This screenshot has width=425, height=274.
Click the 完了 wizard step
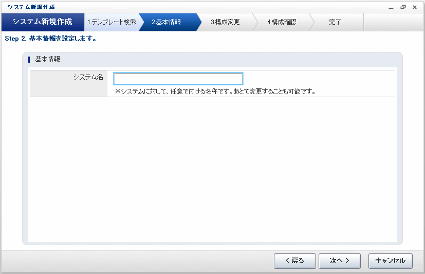coord(335,22)
